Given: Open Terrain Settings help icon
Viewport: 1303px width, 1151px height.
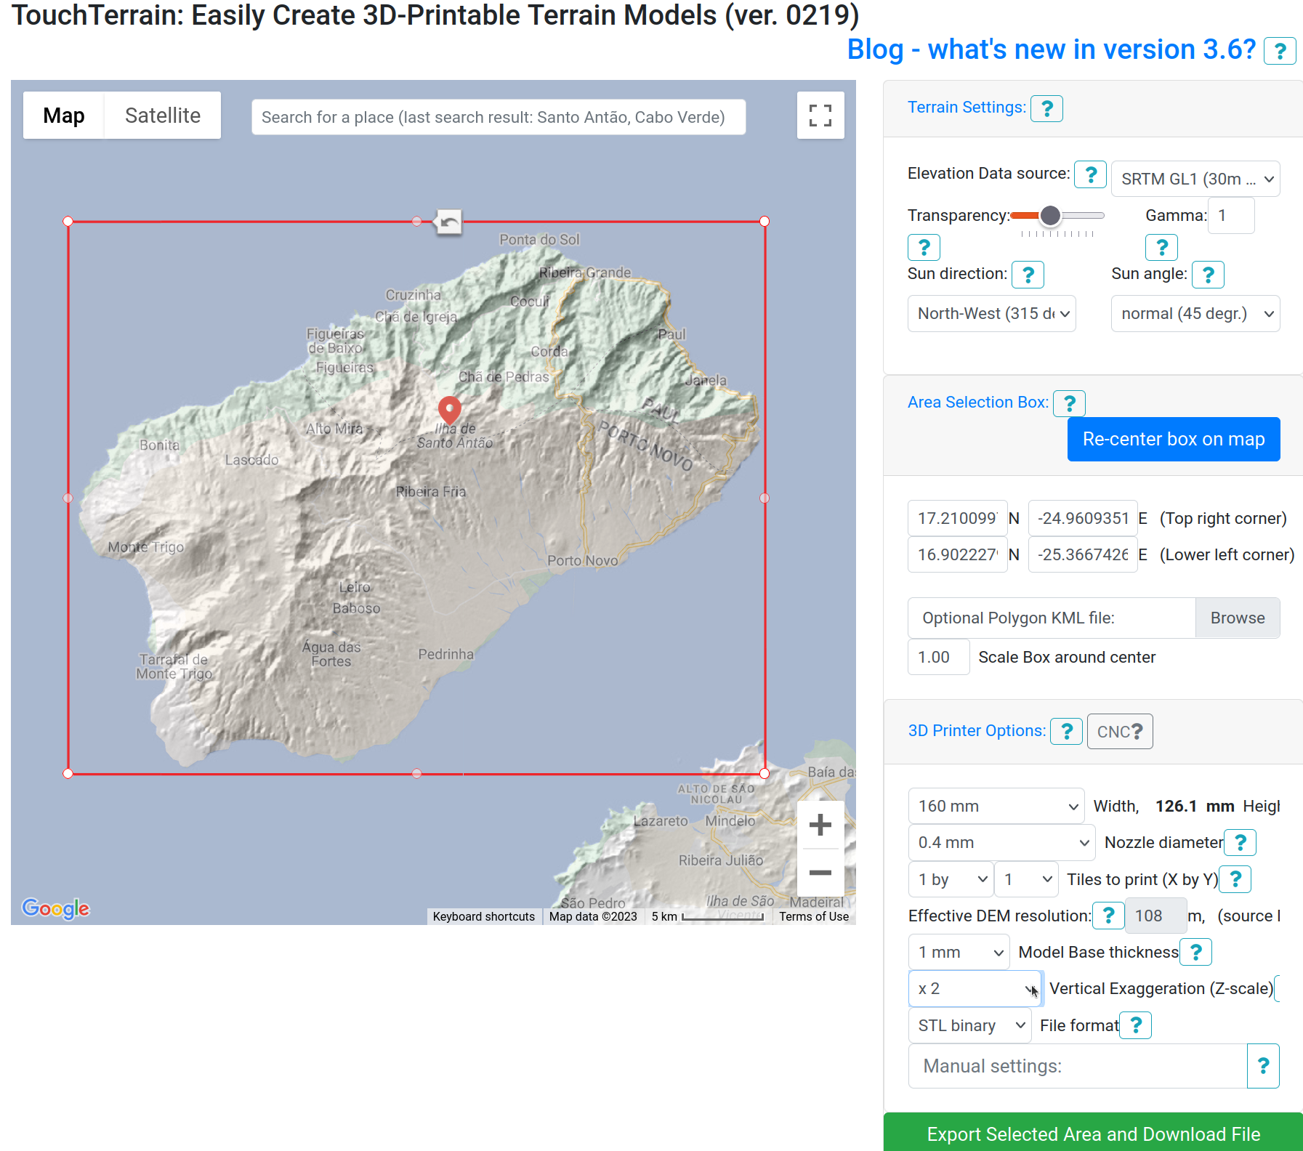Looking at the screenshot, I should tap(1047, 108).
